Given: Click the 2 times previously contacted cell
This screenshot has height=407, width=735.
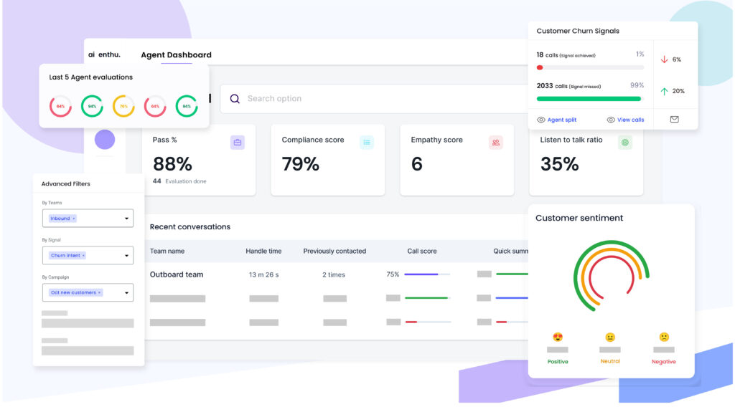Looking at the screenshot, I should [x=333, y=274].
